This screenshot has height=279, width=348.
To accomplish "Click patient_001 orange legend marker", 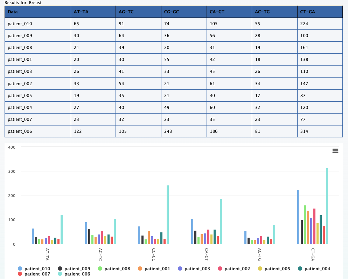I will coord(140,269).
